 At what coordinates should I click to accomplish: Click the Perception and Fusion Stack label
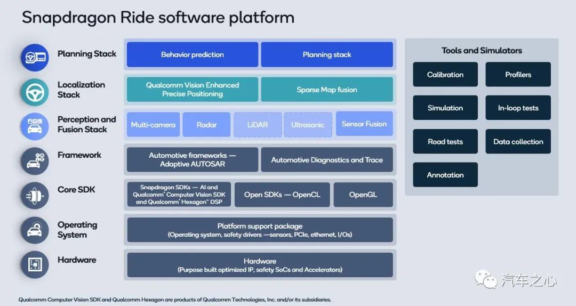coord(87,124)
